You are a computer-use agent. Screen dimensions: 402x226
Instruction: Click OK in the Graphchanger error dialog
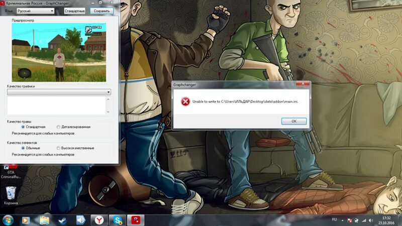pos(294,121)
